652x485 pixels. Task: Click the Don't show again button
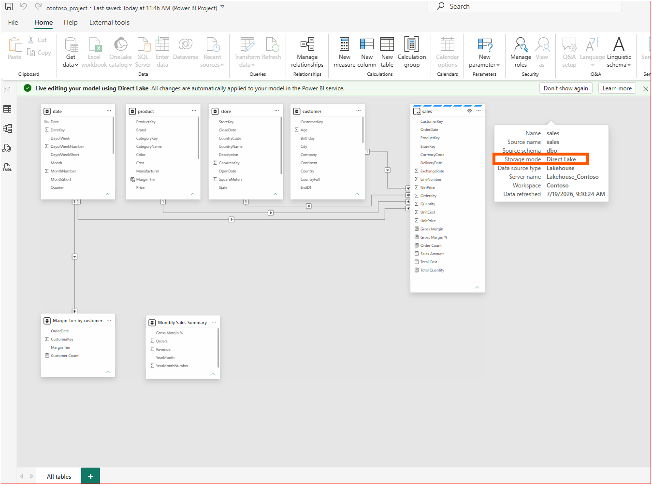pyautogui.click(x=566, y=88)
